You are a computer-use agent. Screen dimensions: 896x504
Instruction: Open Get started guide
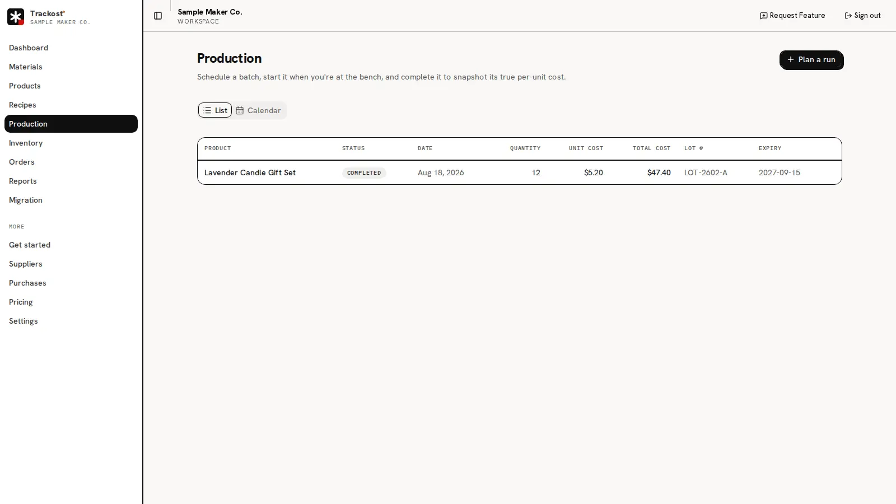(71, 245)
